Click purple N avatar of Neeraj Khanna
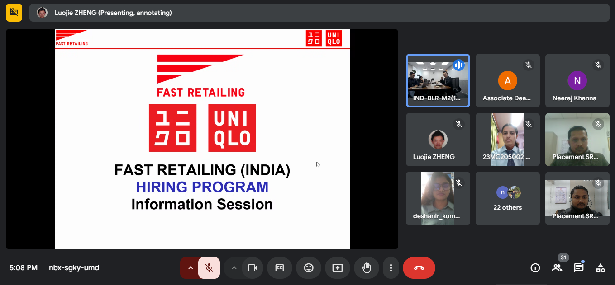The image size is (615, 285). point(577,81)
